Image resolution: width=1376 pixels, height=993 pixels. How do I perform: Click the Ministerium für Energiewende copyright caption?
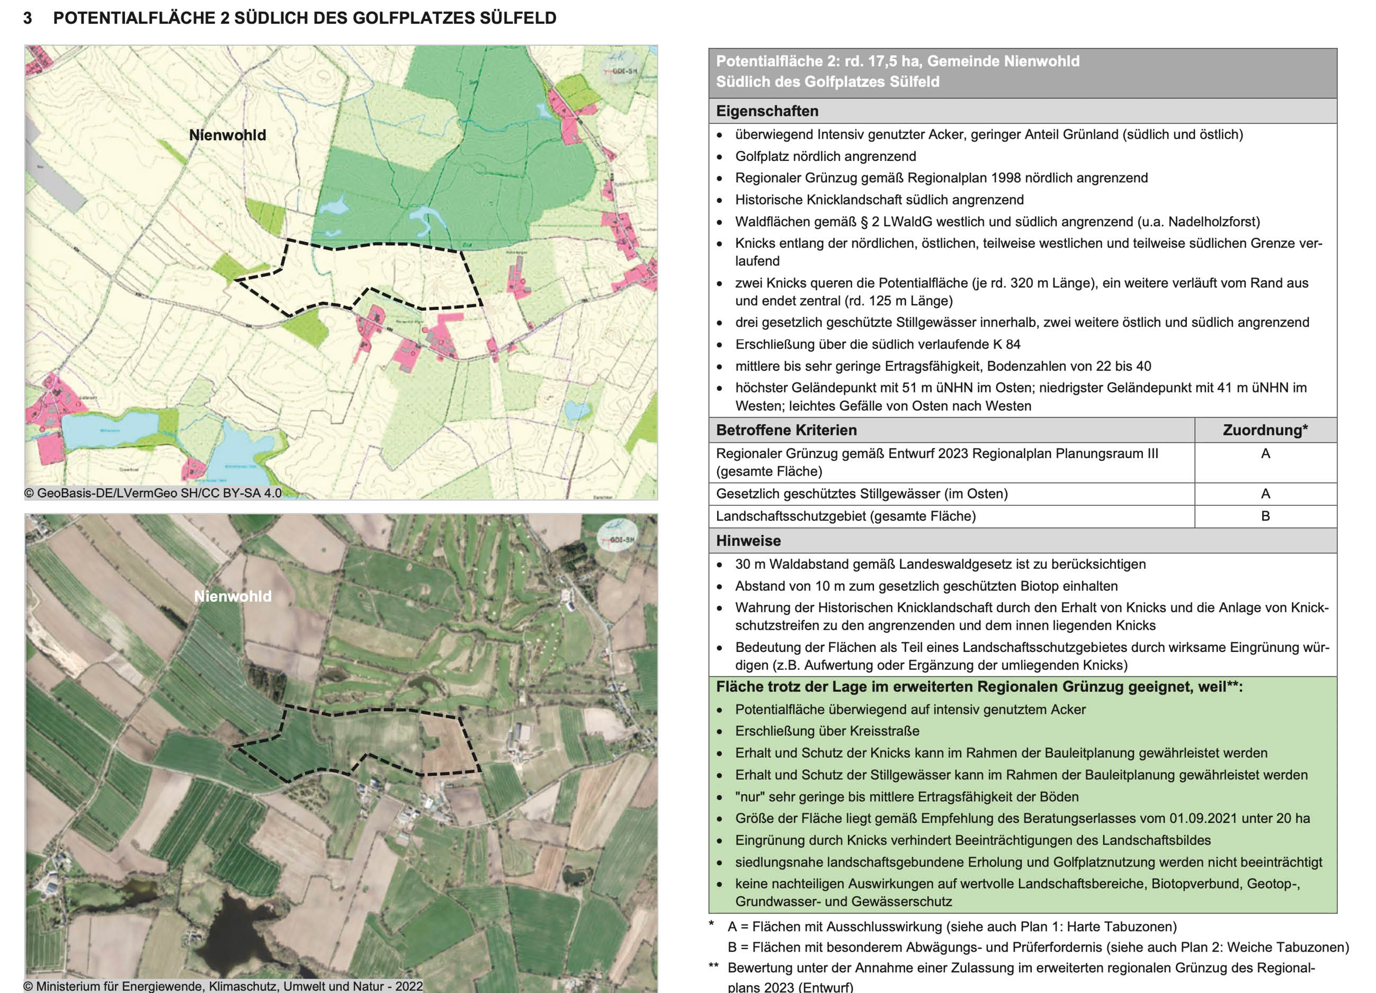(224, 986)
